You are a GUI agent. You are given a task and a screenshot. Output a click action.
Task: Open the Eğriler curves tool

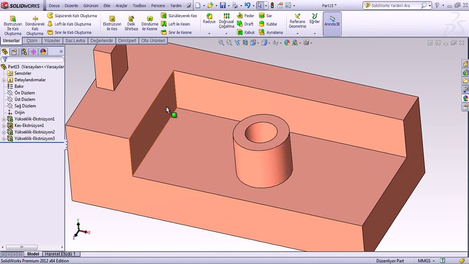(315, 19)
